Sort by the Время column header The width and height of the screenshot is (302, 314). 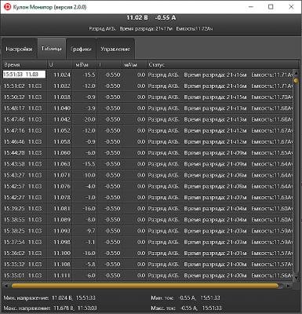point(24,64)
